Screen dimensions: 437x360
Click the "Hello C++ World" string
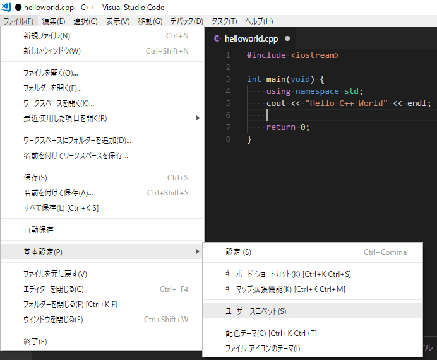point(347,103)
